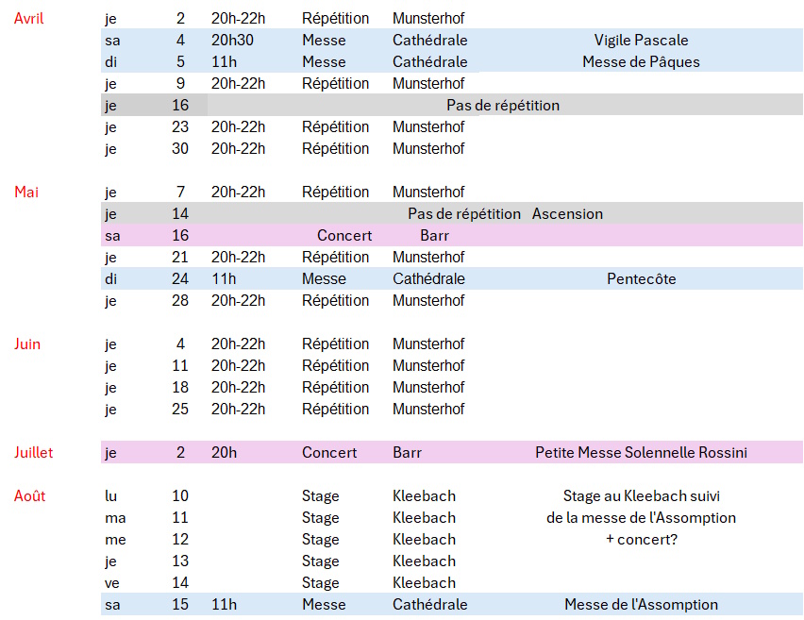
Task: Click the "ve" day cell for August 14
Action: coord(112,583)
